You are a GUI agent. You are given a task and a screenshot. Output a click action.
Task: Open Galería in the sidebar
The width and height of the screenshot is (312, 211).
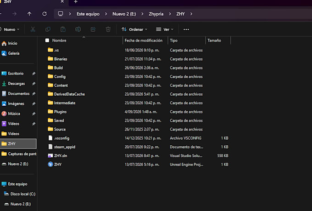point(11,53)
